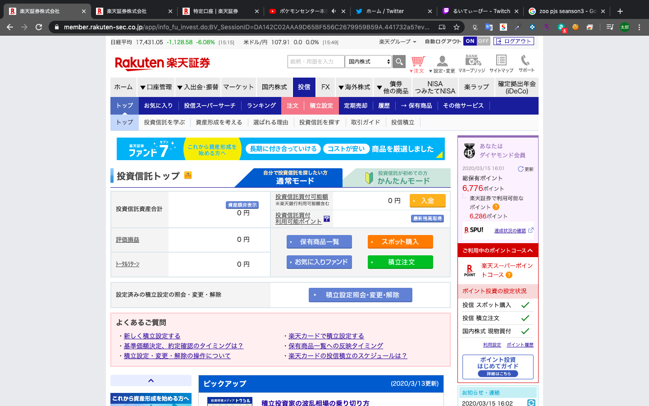Click the orange help icon beside ポイント
Image resolution: width=649 pixels, height=406 pixels.
[496, 207]
